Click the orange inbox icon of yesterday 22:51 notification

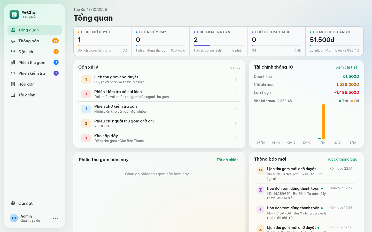[x=260, y=170]
